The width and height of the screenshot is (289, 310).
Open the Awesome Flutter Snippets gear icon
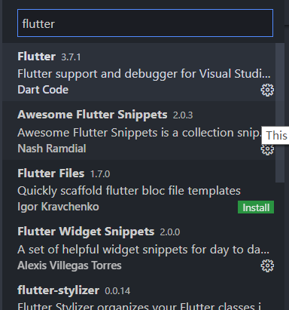tap(267, 150)
